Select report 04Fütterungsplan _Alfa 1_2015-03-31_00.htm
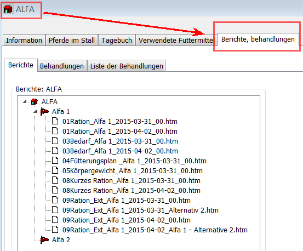This screenshot has width=303, height=251. click(x=134, y=161)
